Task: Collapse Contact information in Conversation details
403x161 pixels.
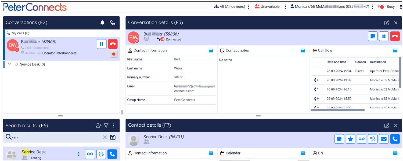Action: (211, 50)
